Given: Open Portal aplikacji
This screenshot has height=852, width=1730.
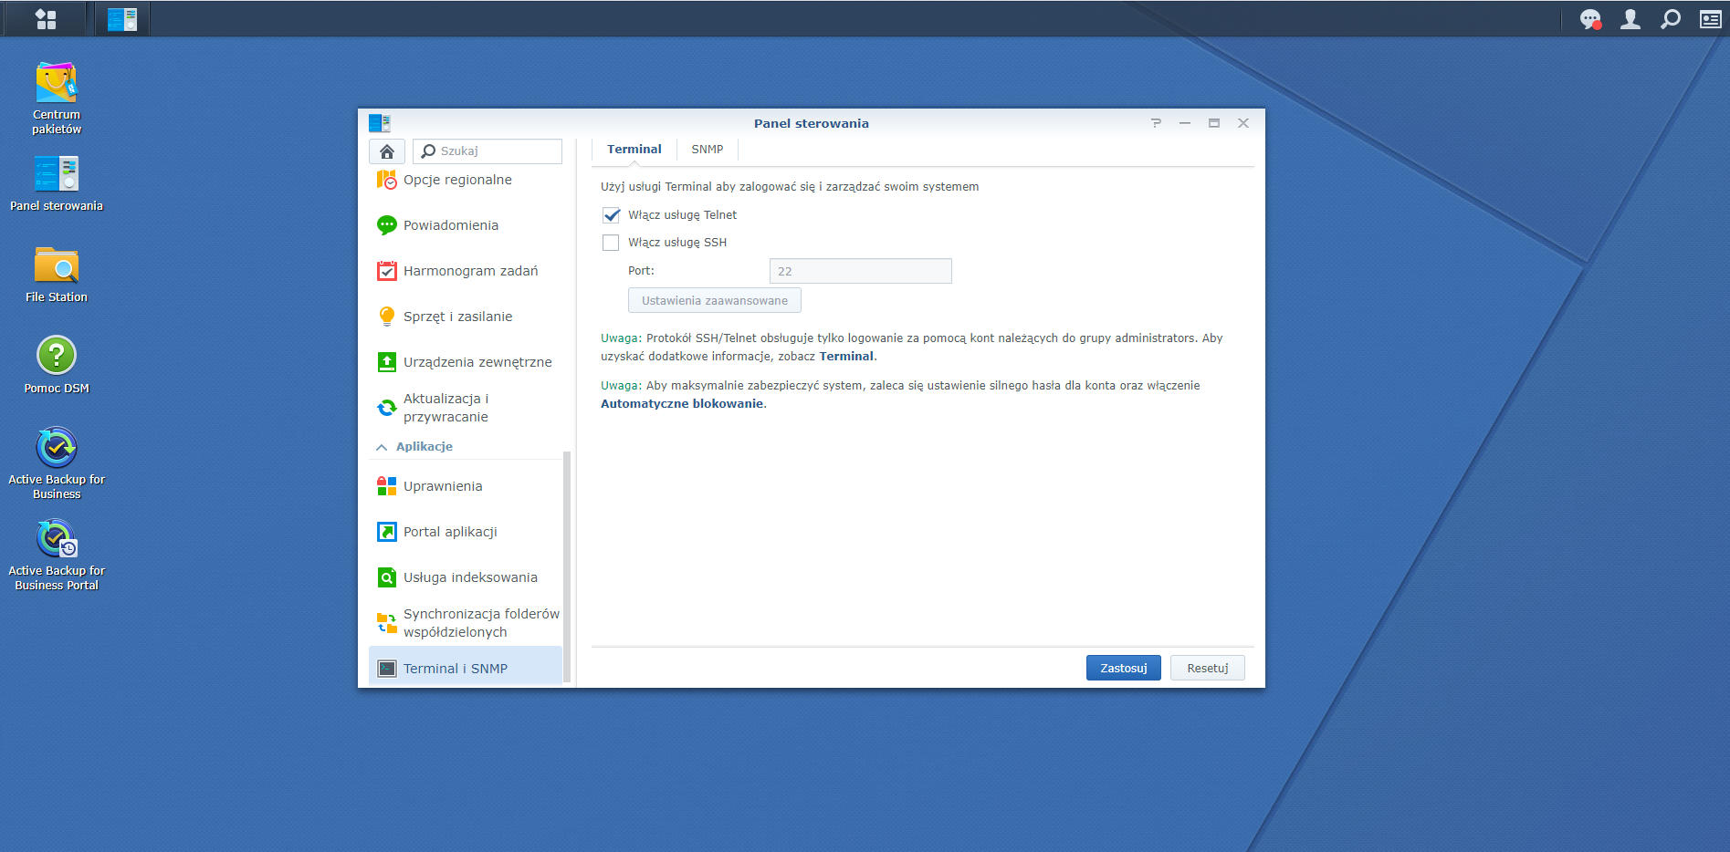Looking at the screenshot, I should pos(466,532).
